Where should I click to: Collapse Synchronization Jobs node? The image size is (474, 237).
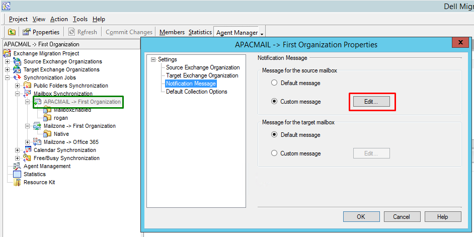pos(7,77)
